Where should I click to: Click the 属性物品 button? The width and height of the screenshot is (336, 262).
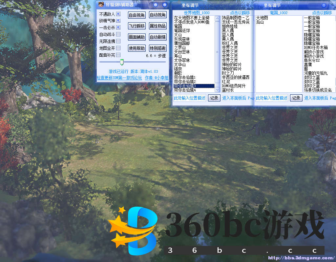click(158, 26)
